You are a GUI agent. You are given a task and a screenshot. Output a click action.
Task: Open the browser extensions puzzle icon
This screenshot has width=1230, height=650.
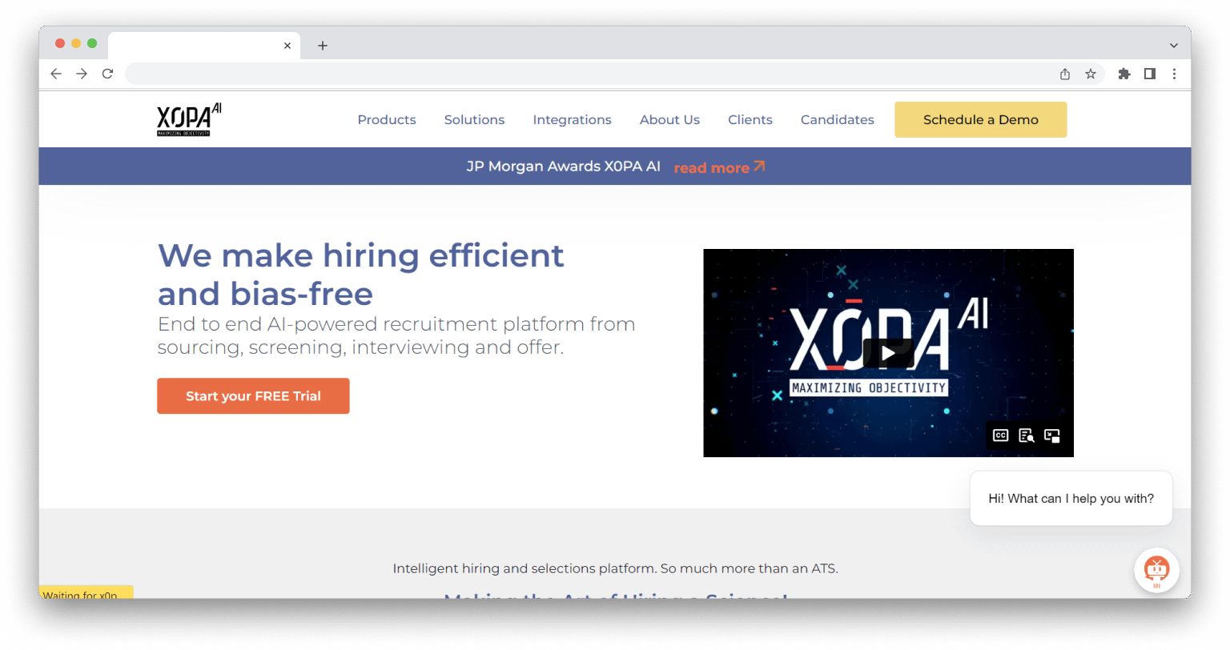tap(1124, 74)
